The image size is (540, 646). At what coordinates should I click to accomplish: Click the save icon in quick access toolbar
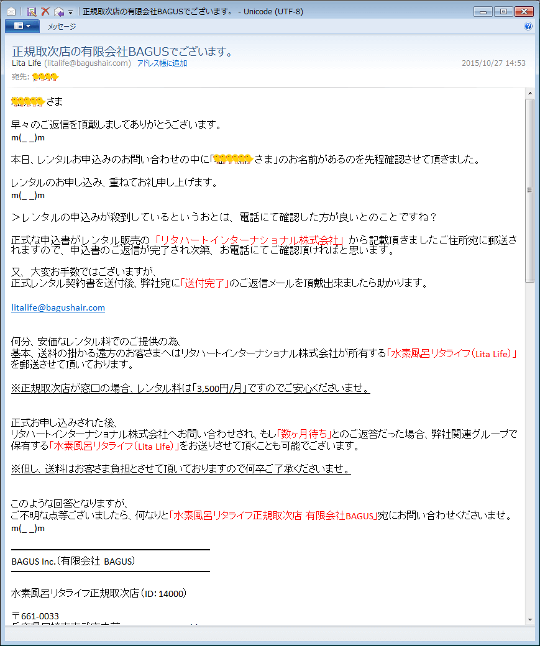click(x=32, y=12)
